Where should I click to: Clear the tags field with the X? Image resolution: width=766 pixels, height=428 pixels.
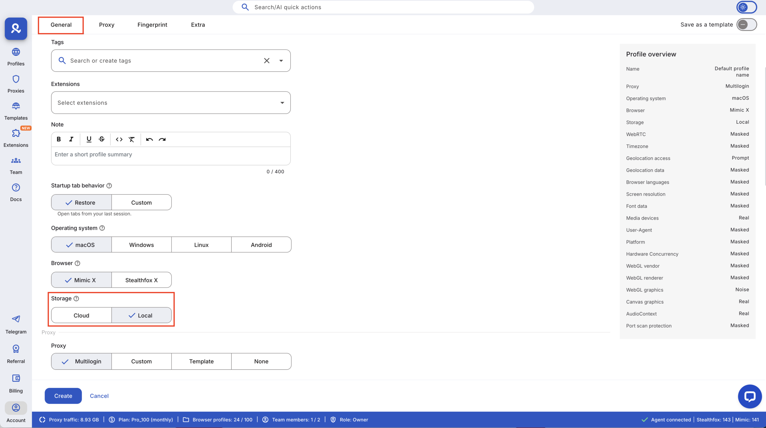pyautogui.click(x=267, y=60)
